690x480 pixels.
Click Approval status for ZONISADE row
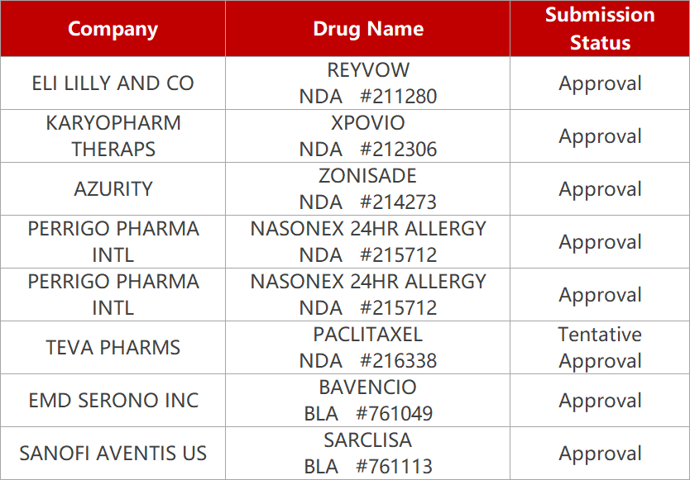tap(600, 189)
